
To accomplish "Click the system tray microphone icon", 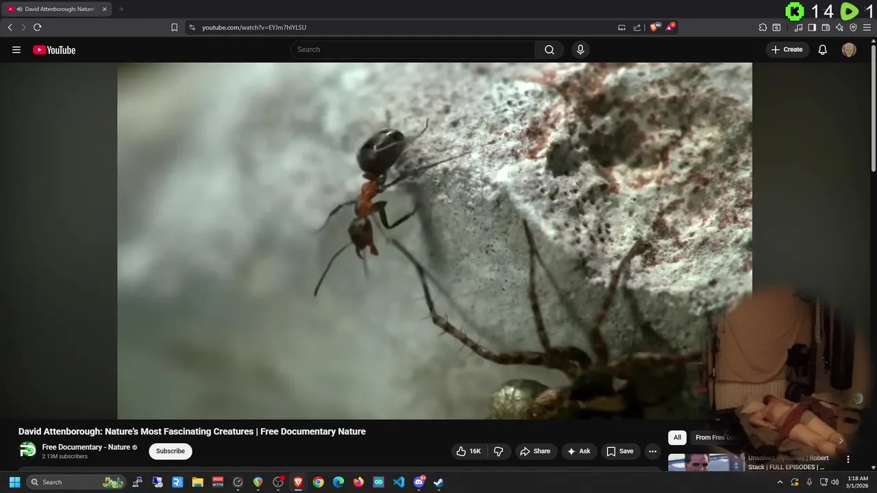I will (x=809, y=482).
